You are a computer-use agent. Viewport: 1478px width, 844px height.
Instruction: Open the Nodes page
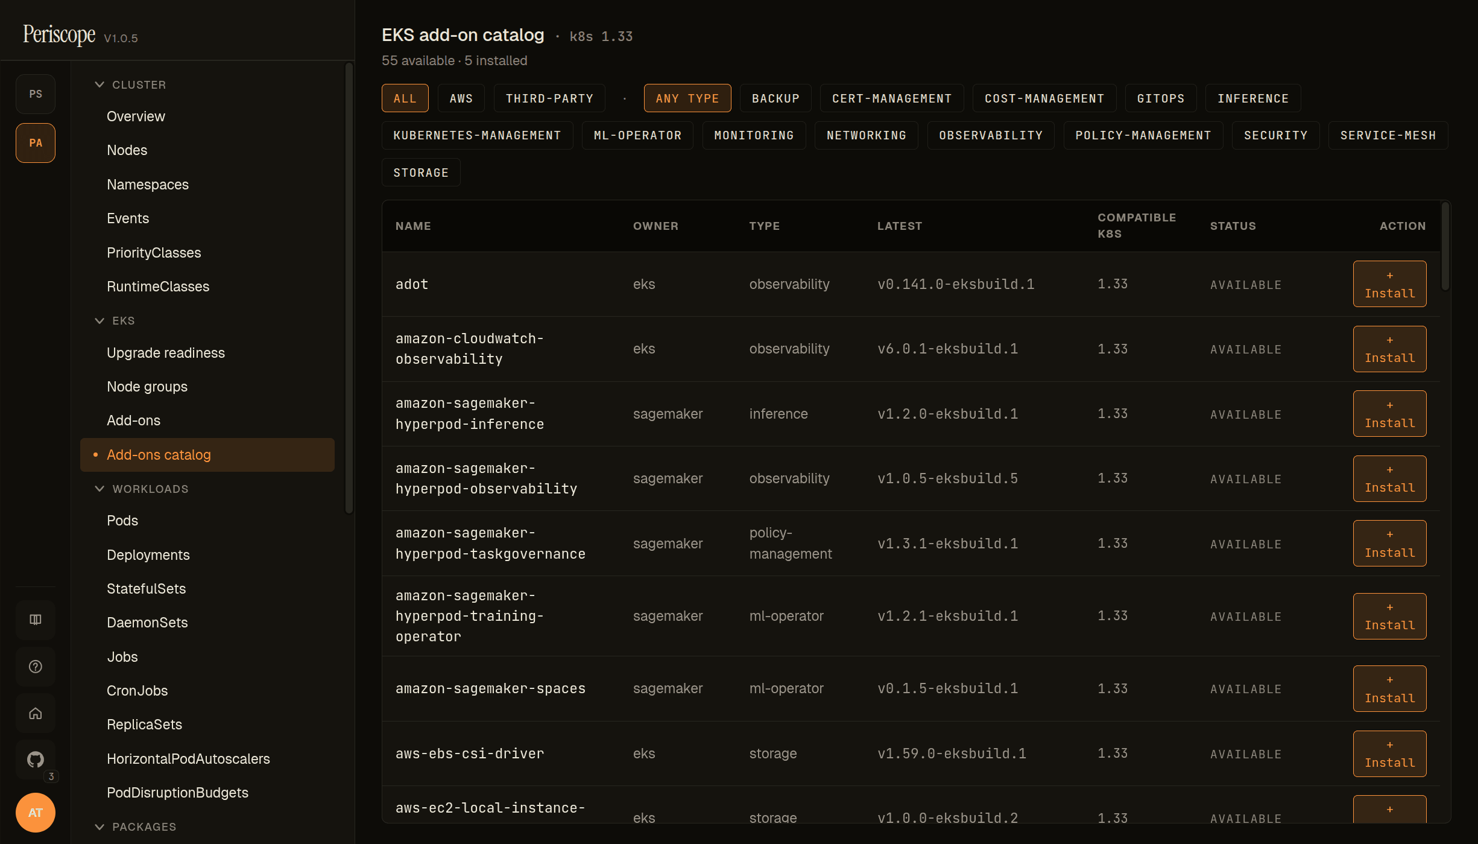pyautogui.click(x=207, y=150)
